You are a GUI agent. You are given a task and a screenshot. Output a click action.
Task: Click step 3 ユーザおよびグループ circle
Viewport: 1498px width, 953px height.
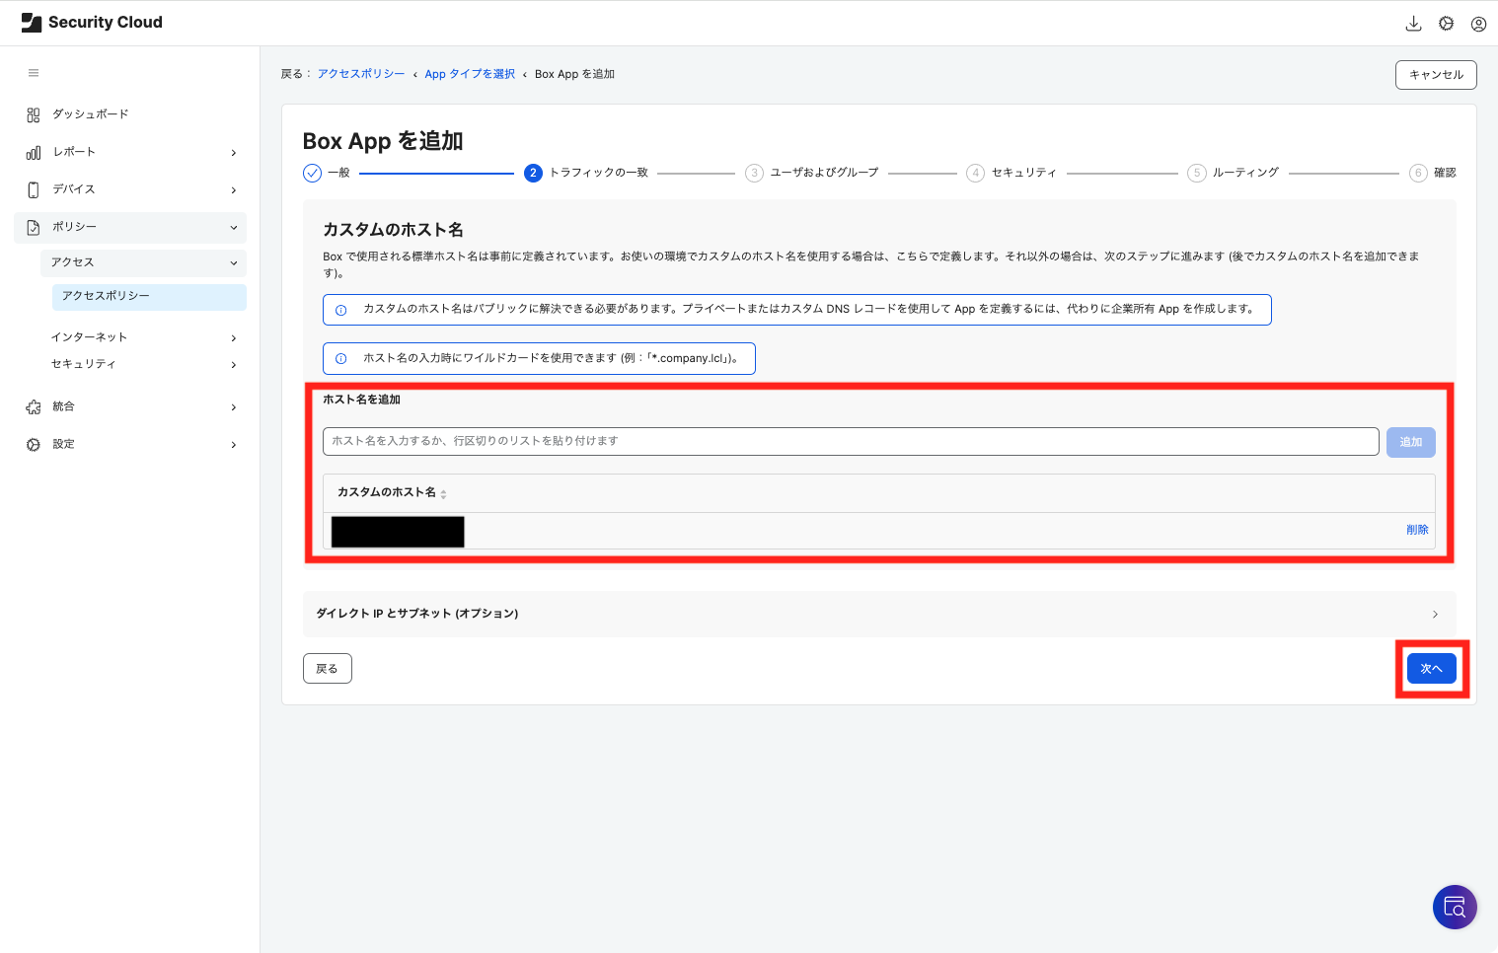(x=754, y=173)
